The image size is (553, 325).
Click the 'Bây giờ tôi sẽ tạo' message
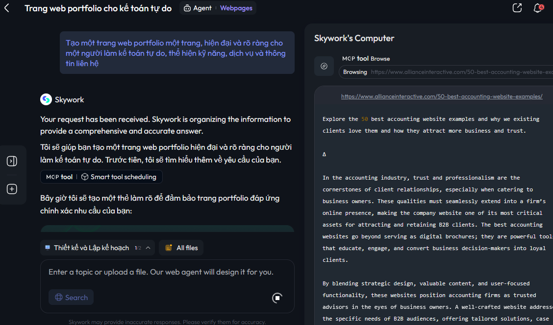point(160,204)
